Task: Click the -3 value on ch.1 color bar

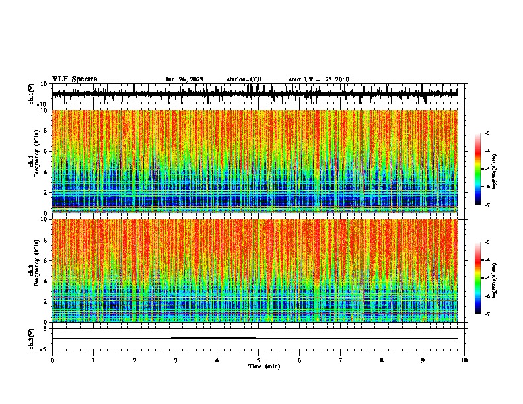Action: (487, 133)
